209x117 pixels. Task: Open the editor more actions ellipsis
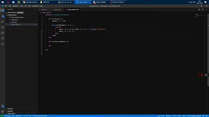(206, 9)
